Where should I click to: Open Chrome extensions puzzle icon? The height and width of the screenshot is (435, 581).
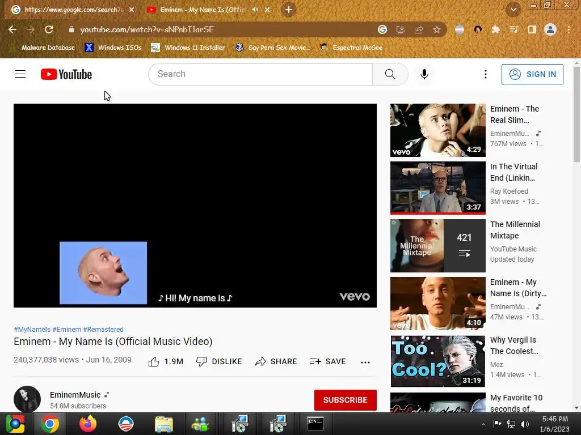495,29
